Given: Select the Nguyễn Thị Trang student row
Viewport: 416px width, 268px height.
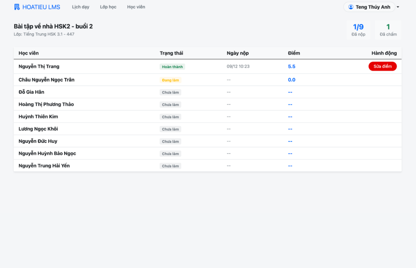Looking at the screenshot, I should coord(39,66).
